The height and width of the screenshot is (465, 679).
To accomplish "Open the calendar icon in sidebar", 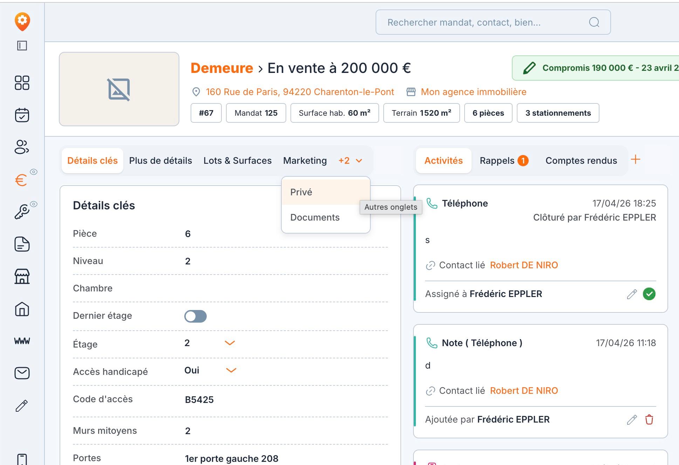I will pyautogui.click(x=22, y=115).
